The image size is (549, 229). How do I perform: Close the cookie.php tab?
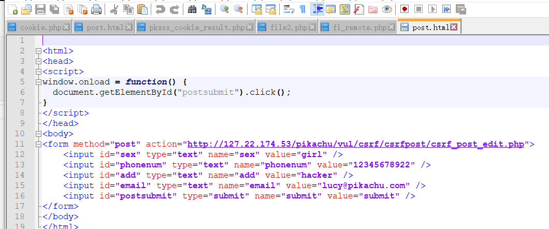(66, 27)
